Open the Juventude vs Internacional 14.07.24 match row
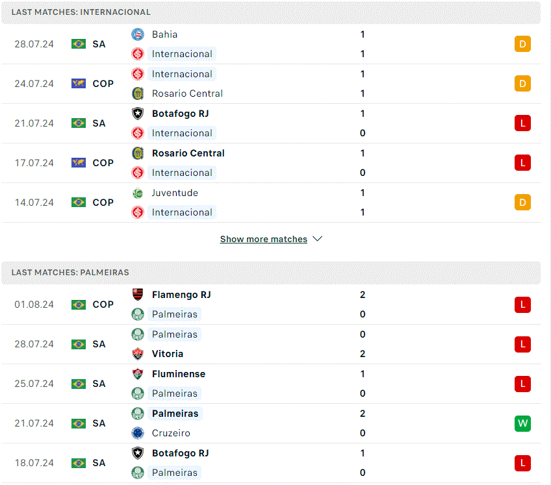The width and height of the screenshot is (551, 485). (x=270, y=203)
